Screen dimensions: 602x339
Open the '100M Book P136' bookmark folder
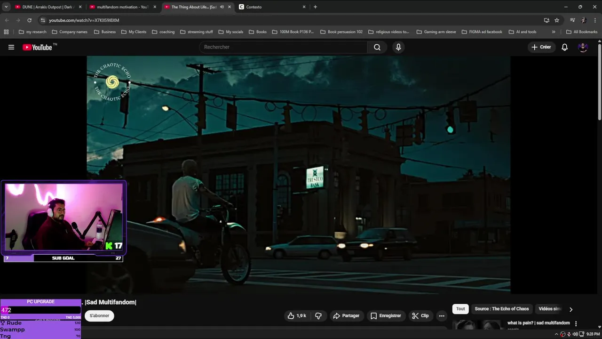293,32
